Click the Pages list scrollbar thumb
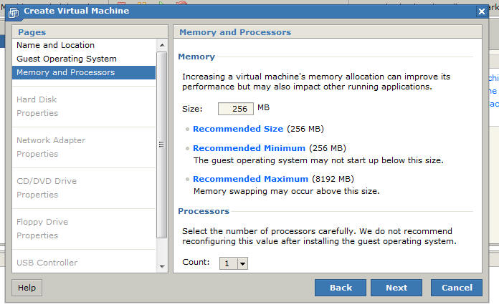 [x=161, y=143]
